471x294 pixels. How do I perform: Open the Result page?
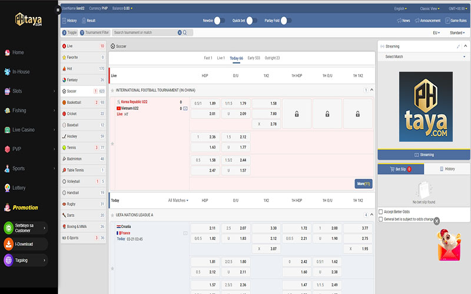[x=89, y=21]
